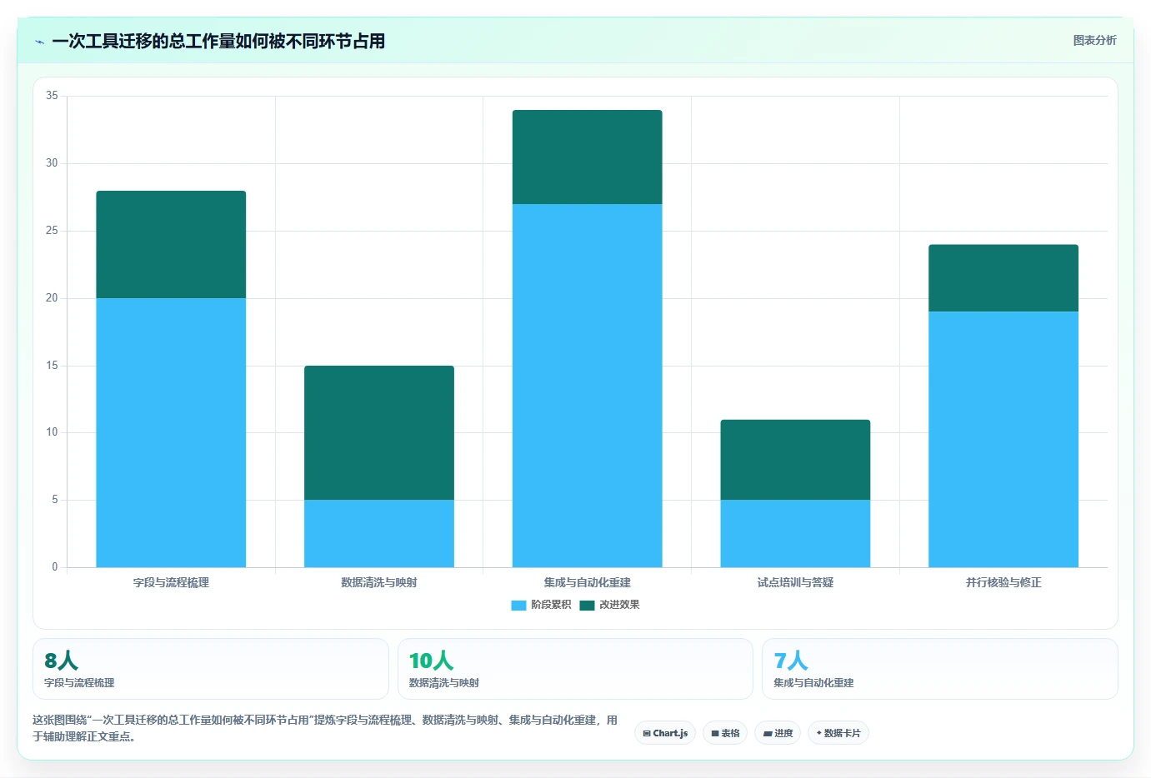
Task: Click the y-axis value 30
Action: [52, 163]
